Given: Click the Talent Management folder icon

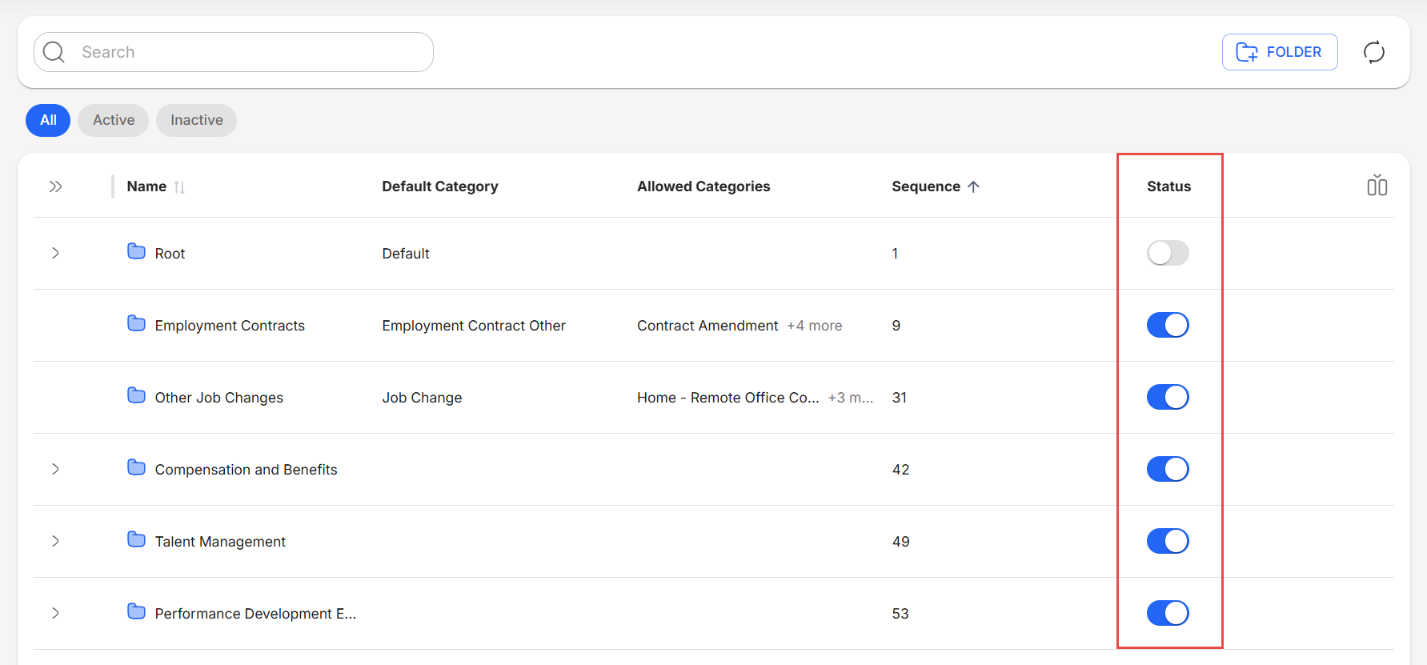Looking at the screenshot, I should click(x=137, y=539).
